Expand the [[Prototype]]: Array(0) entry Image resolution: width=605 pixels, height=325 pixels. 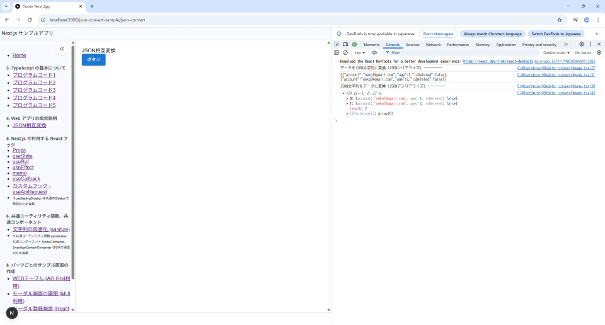347,114
